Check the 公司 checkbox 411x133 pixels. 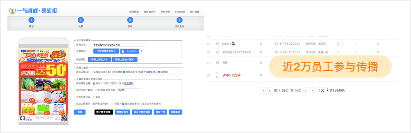(102, 83)
